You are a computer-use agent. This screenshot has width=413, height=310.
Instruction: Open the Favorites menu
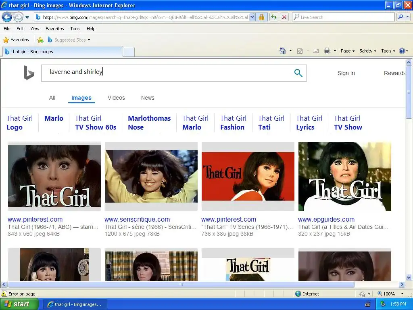pos(55,29)
